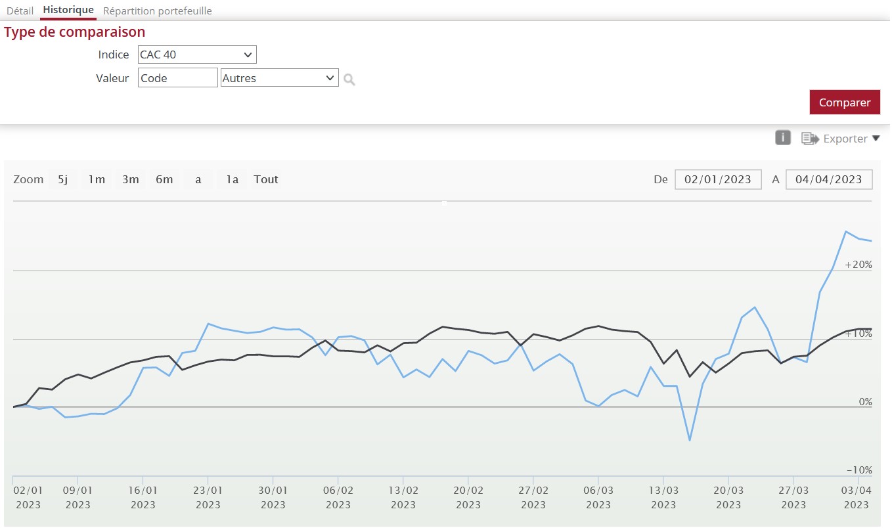Open the Autres value type dropdown

tap(280, 78)
